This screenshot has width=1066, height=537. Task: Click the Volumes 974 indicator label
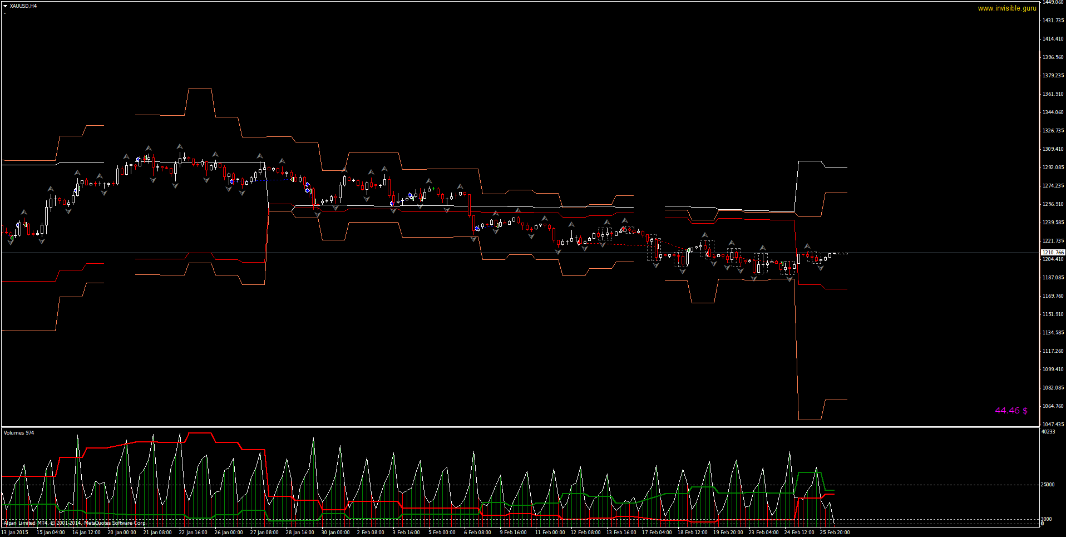click(19, 433)
